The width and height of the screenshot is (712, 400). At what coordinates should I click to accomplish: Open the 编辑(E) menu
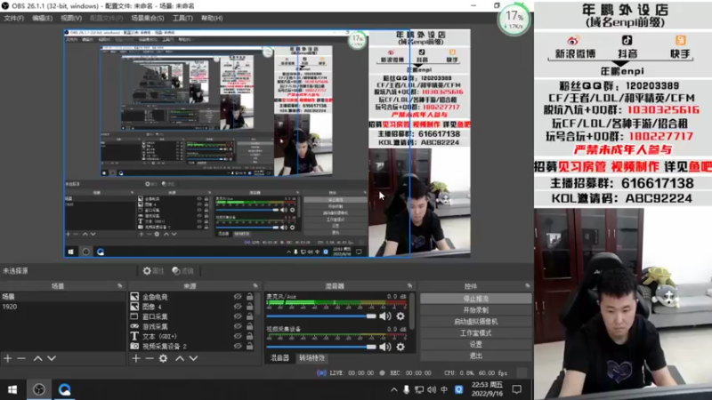pyautogui.click(x=42, y=18)
